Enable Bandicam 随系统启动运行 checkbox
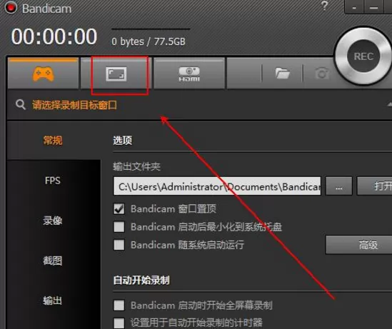 119,245
